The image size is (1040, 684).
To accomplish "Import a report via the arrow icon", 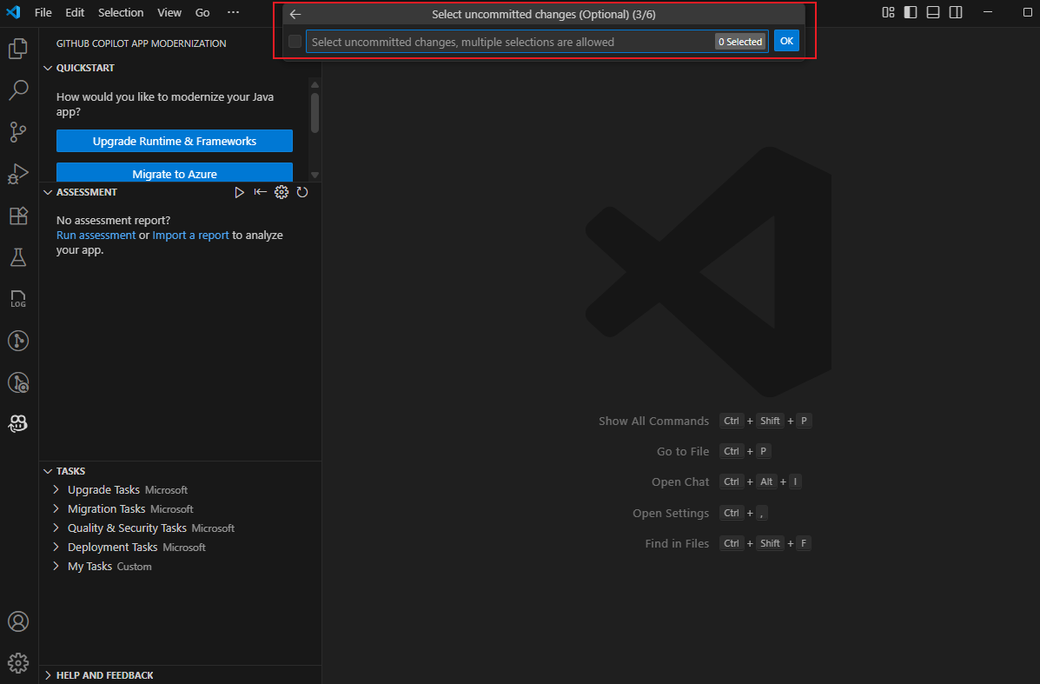I will pyautogui.click(x=261, y=192).
